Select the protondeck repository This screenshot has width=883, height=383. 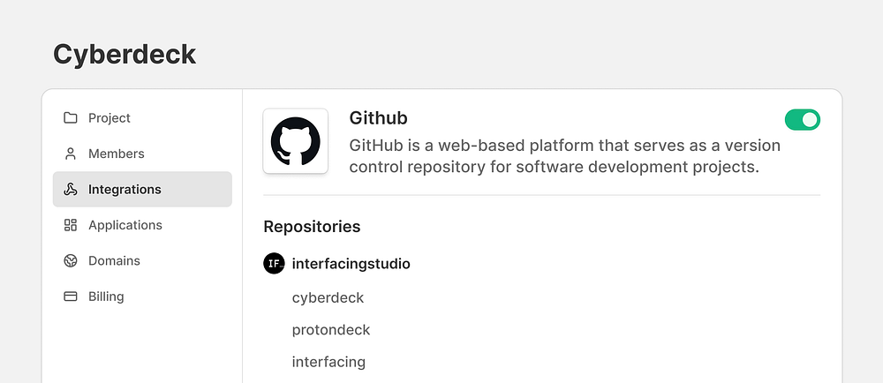[331, 330]
